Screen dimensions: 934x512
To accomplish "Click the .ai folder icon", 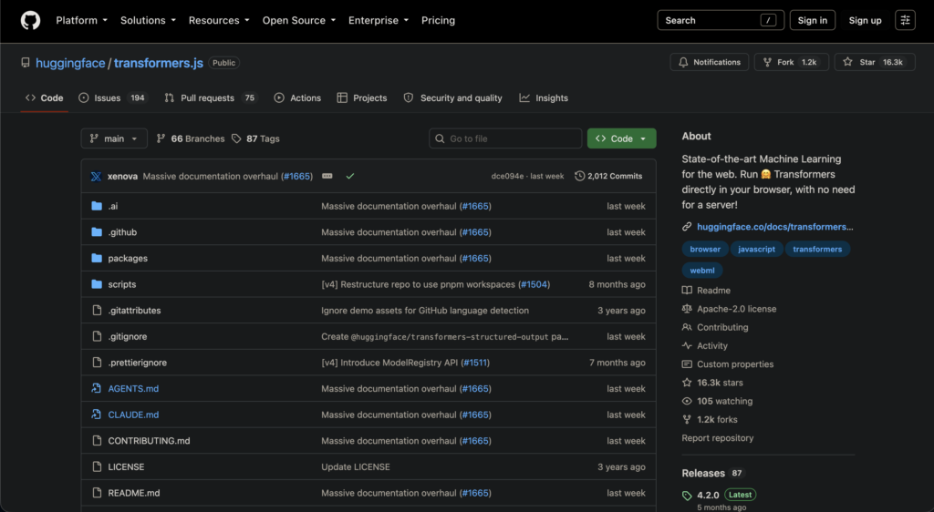I will pos(97,206).
